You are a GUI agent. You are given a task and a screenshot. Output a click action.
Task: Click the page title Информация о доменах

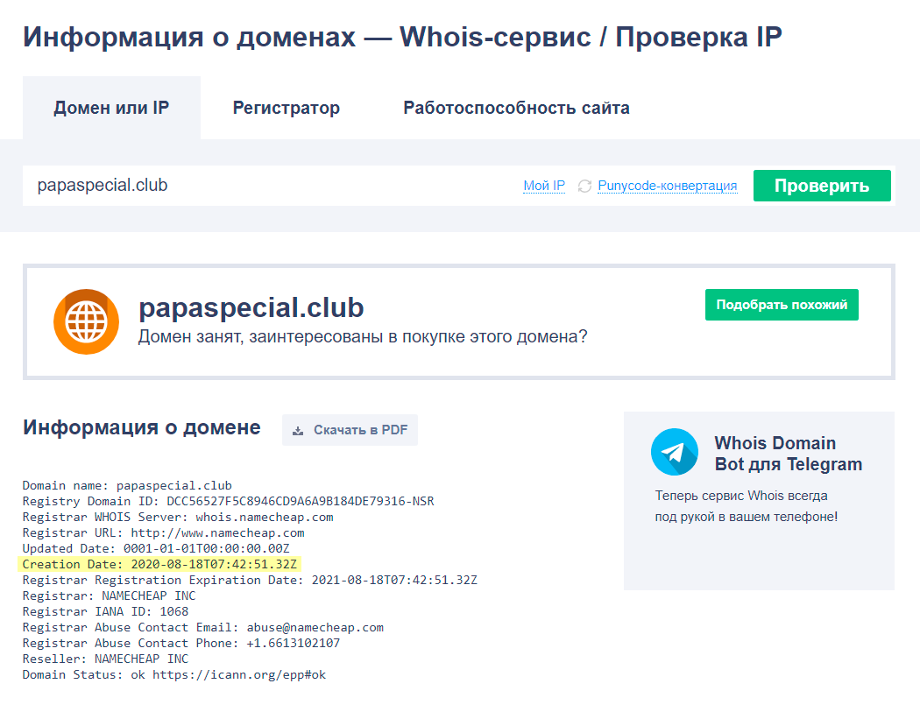click(x=402, y=37)
